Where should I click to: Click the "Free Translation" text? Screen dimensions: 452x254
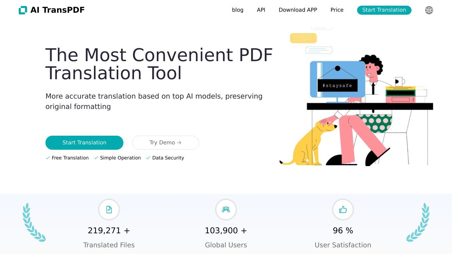(70, 158)
